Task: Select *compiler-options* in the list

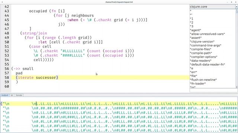Action: click(x=203, y=57)
